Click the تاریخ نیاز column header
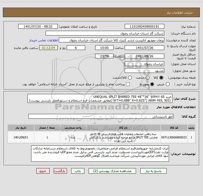The width and height of the screenshot is (203, 196). click(21, 128)
